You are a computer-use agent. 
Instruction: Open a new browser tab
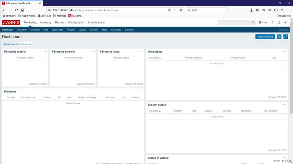click(46, 3)
